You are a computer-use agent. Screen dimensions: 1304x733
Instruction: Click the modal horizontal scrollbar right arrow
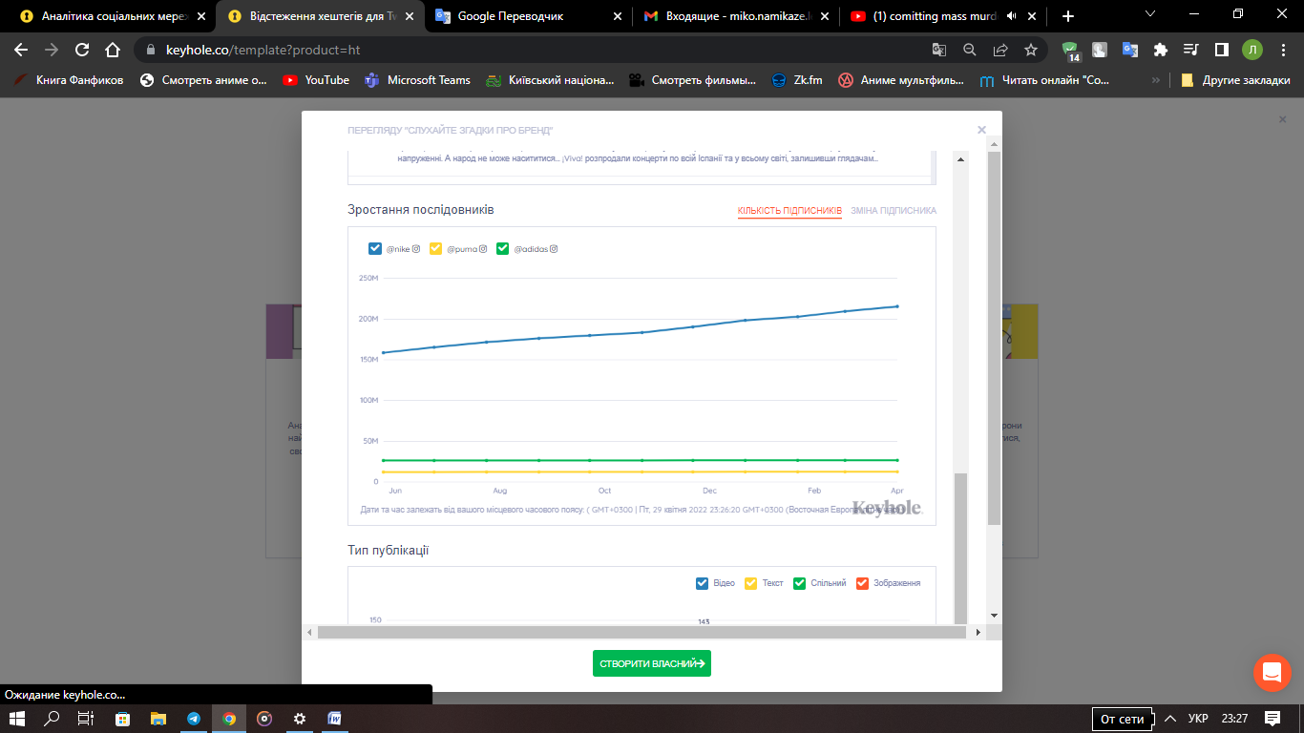(x=978, y=632)
